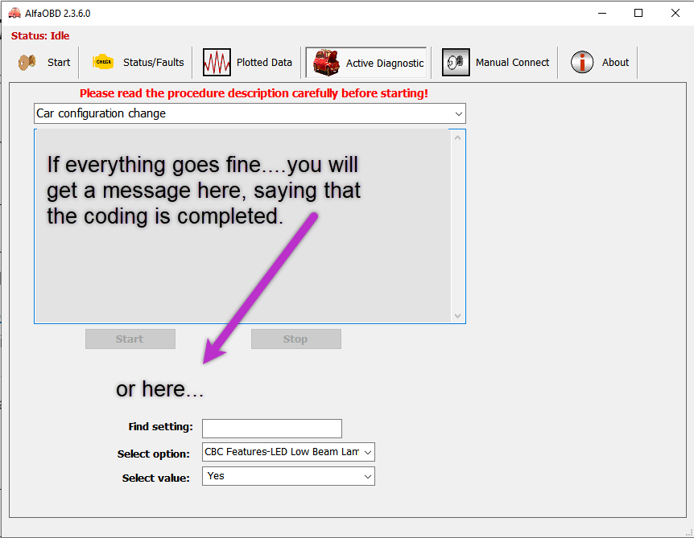Click the Select option label
This screenshot has height=538, width=694.
153,454
